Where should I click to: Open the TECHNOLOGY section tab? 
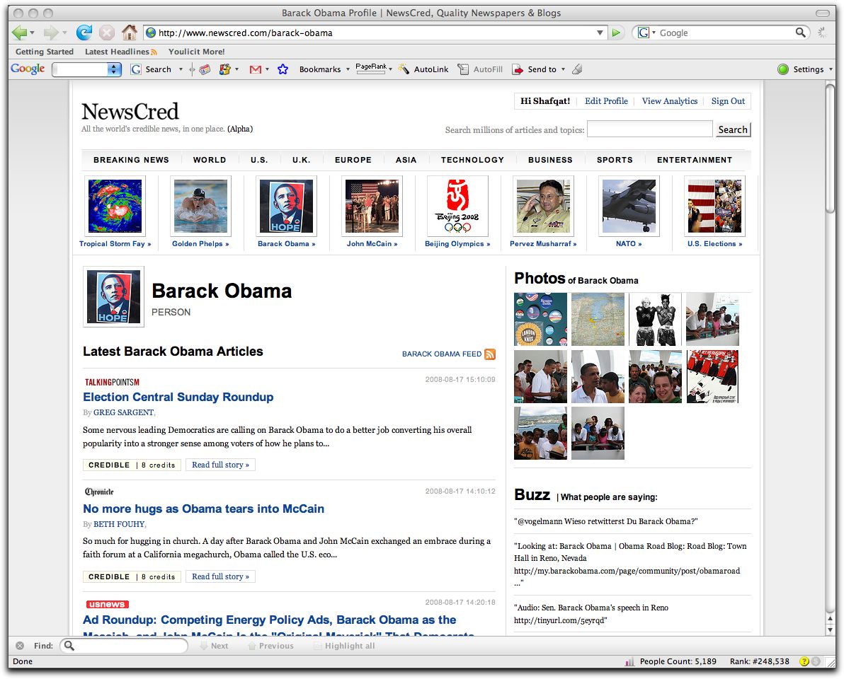472,160
